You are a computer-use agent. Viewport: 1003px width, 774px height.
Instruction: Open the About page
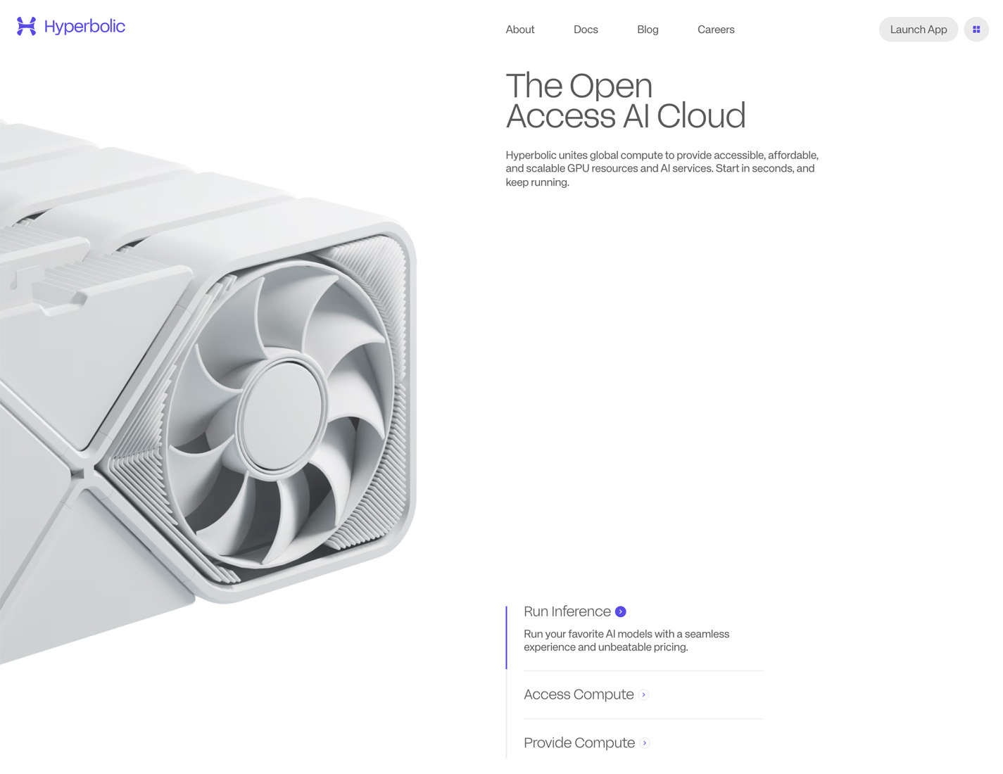click(520, 30)
